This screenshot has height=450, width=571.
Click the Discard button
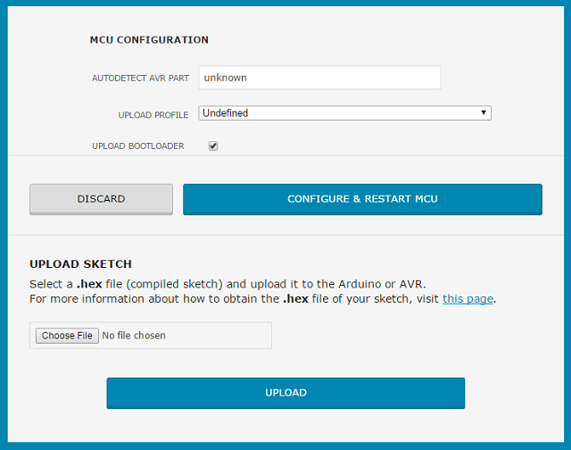click(x=101, y=199)
